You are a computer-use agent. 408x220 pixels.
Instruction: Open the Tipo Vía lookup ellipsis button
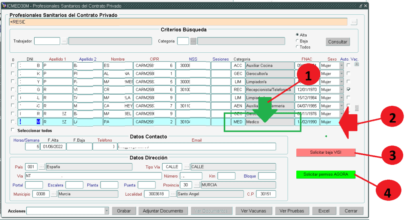[x=187, y=167]
